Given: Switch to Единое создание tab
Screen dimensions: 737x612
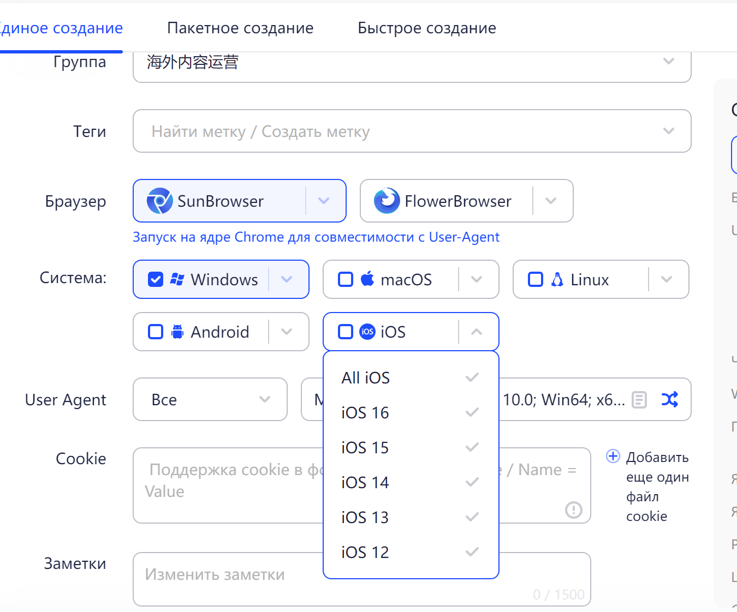Looking at the screenshot, I should [61, 28].
